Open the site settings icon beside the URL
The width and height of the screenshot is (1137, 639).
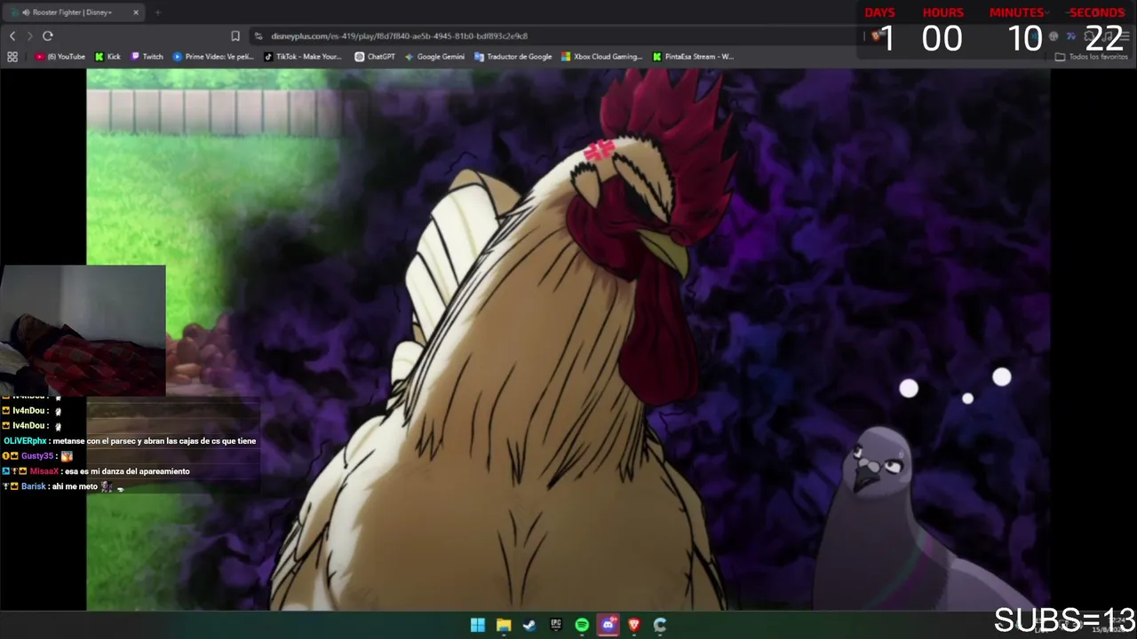(258, 35)
